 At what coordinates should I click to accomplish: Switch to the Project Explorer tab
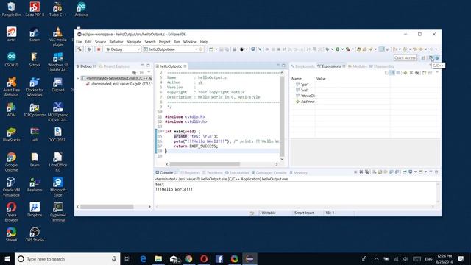(114, 66)
